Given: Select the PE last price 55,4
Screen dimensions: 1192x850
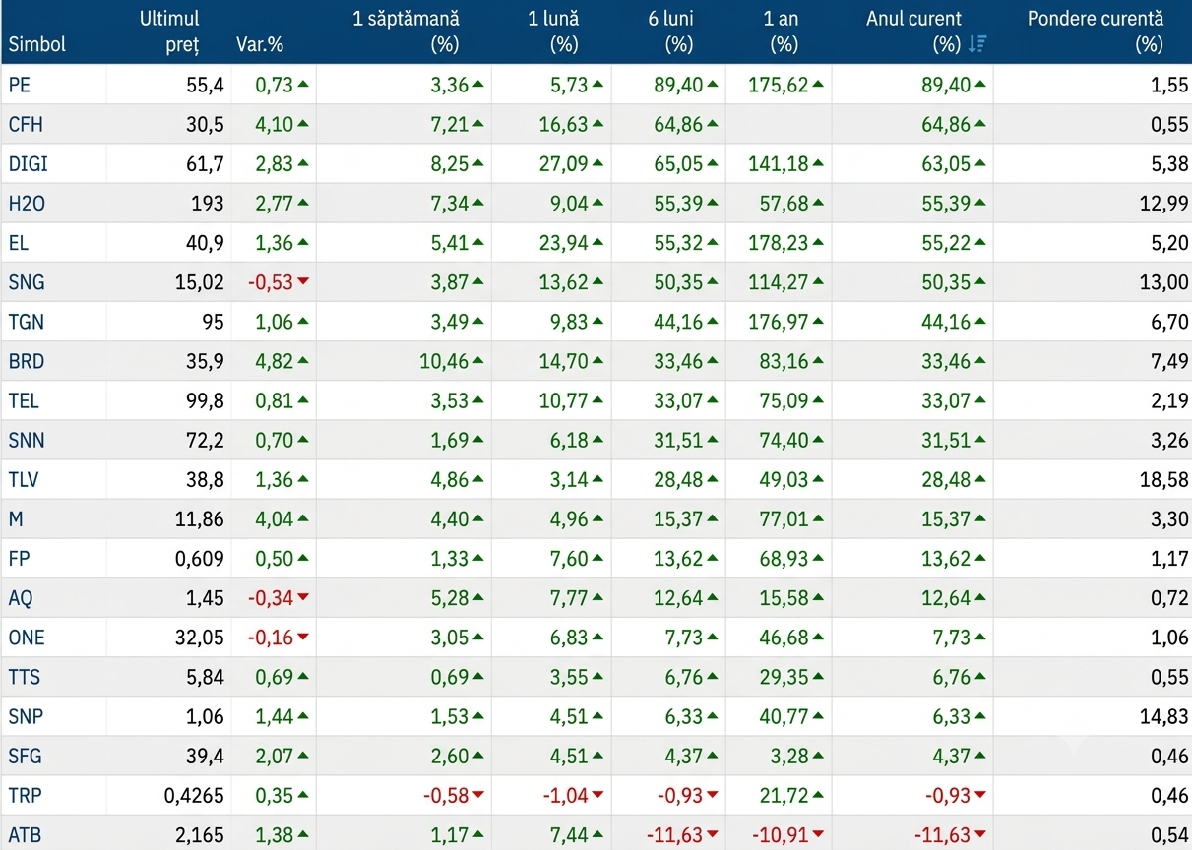Looking at the screenshot, I should tap(205, 86).
